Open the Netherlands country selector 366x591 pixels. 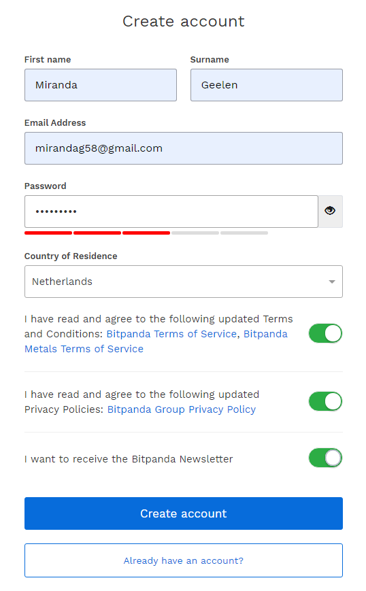point(184,282)
